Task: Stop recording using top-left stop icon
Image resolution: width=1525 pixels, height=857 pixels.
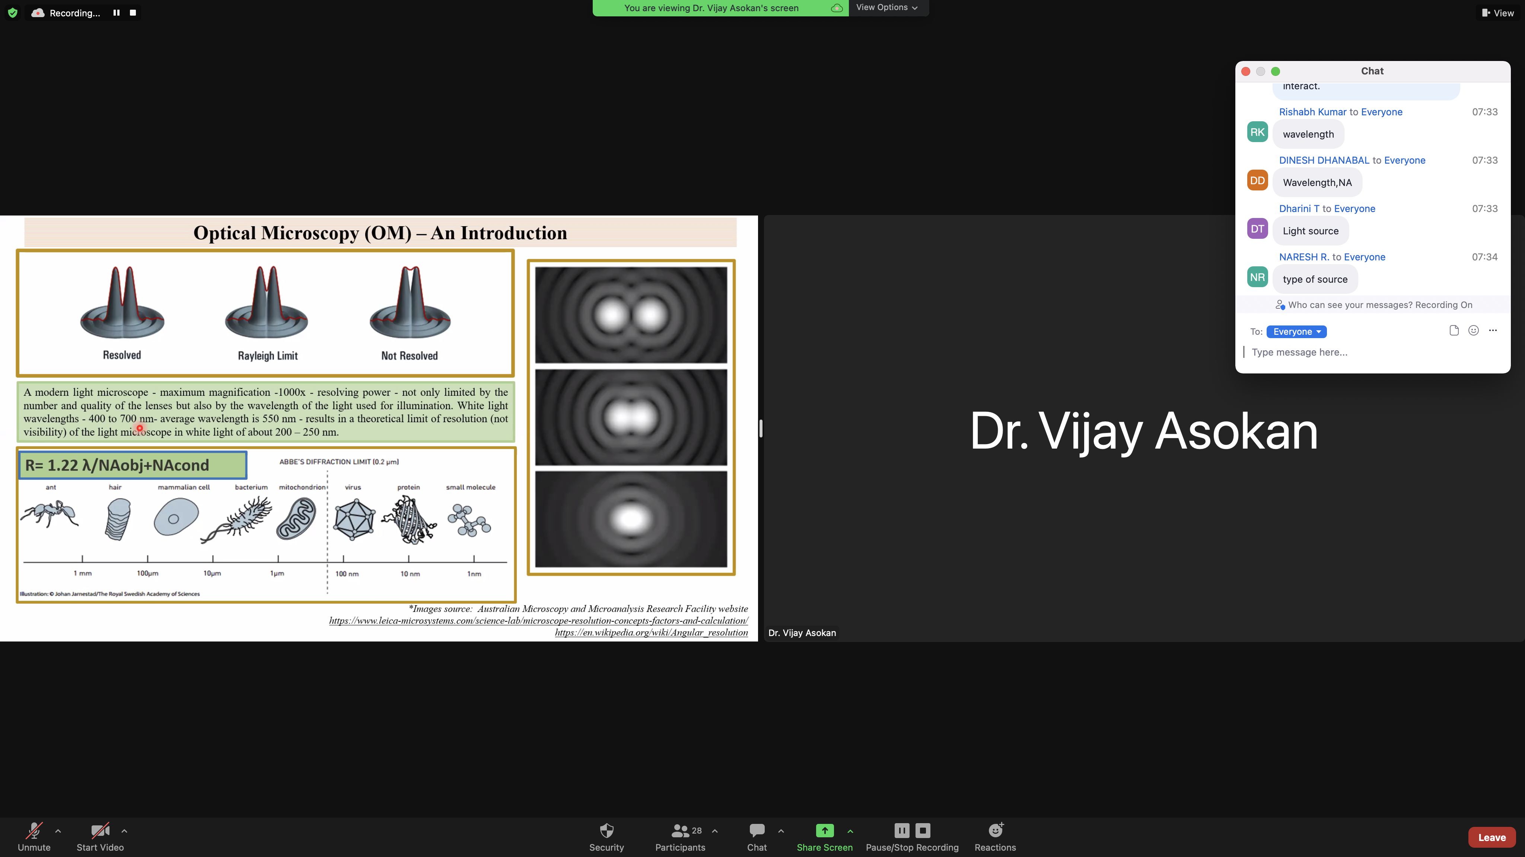Action: (x=133, y=12)
